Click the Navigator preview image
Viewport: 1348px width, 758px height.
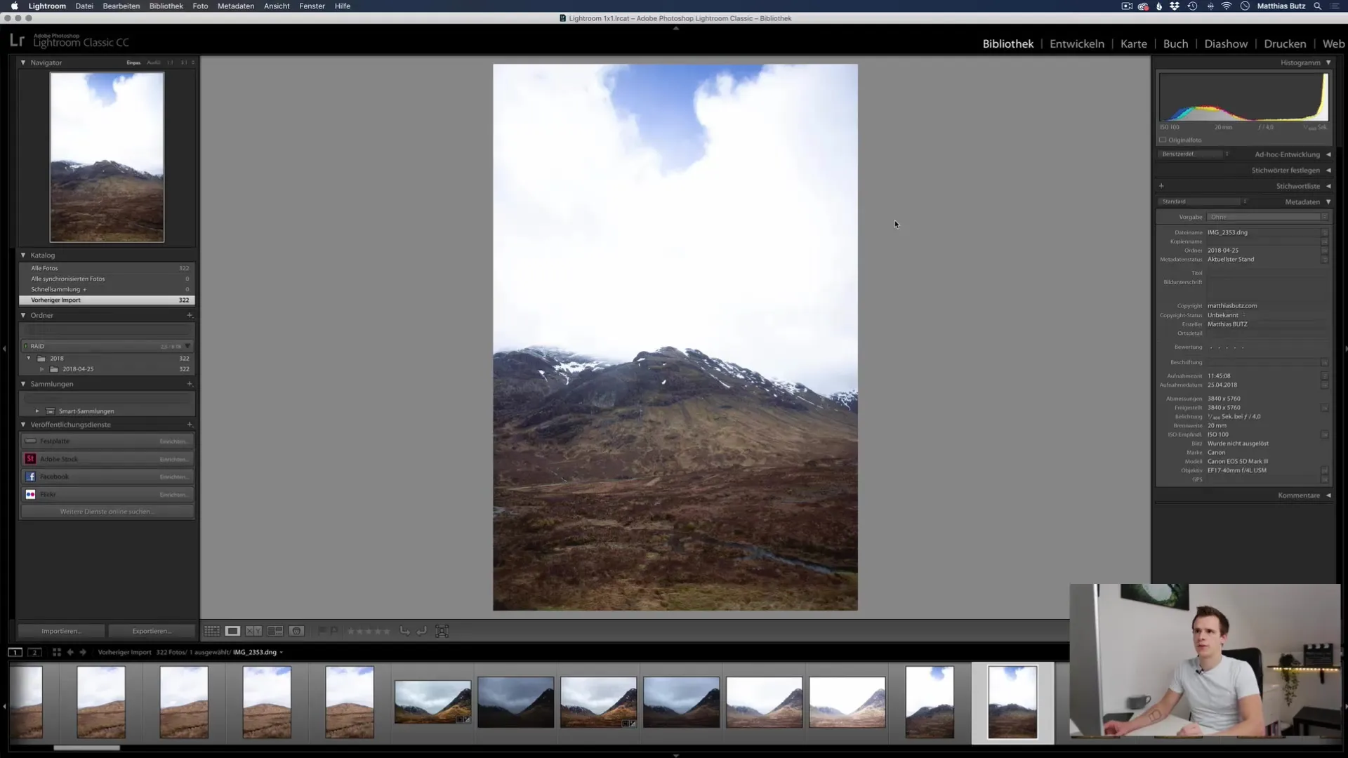[x=107, y=157]
